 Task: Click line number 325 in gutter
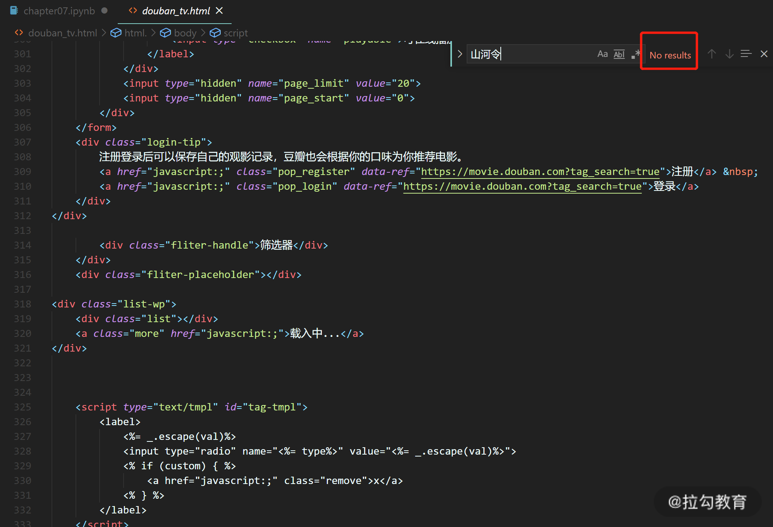22,407
